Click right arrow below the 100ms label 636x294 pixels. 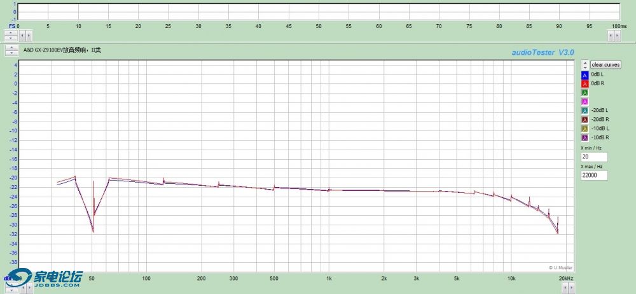[x=617, y=36]
